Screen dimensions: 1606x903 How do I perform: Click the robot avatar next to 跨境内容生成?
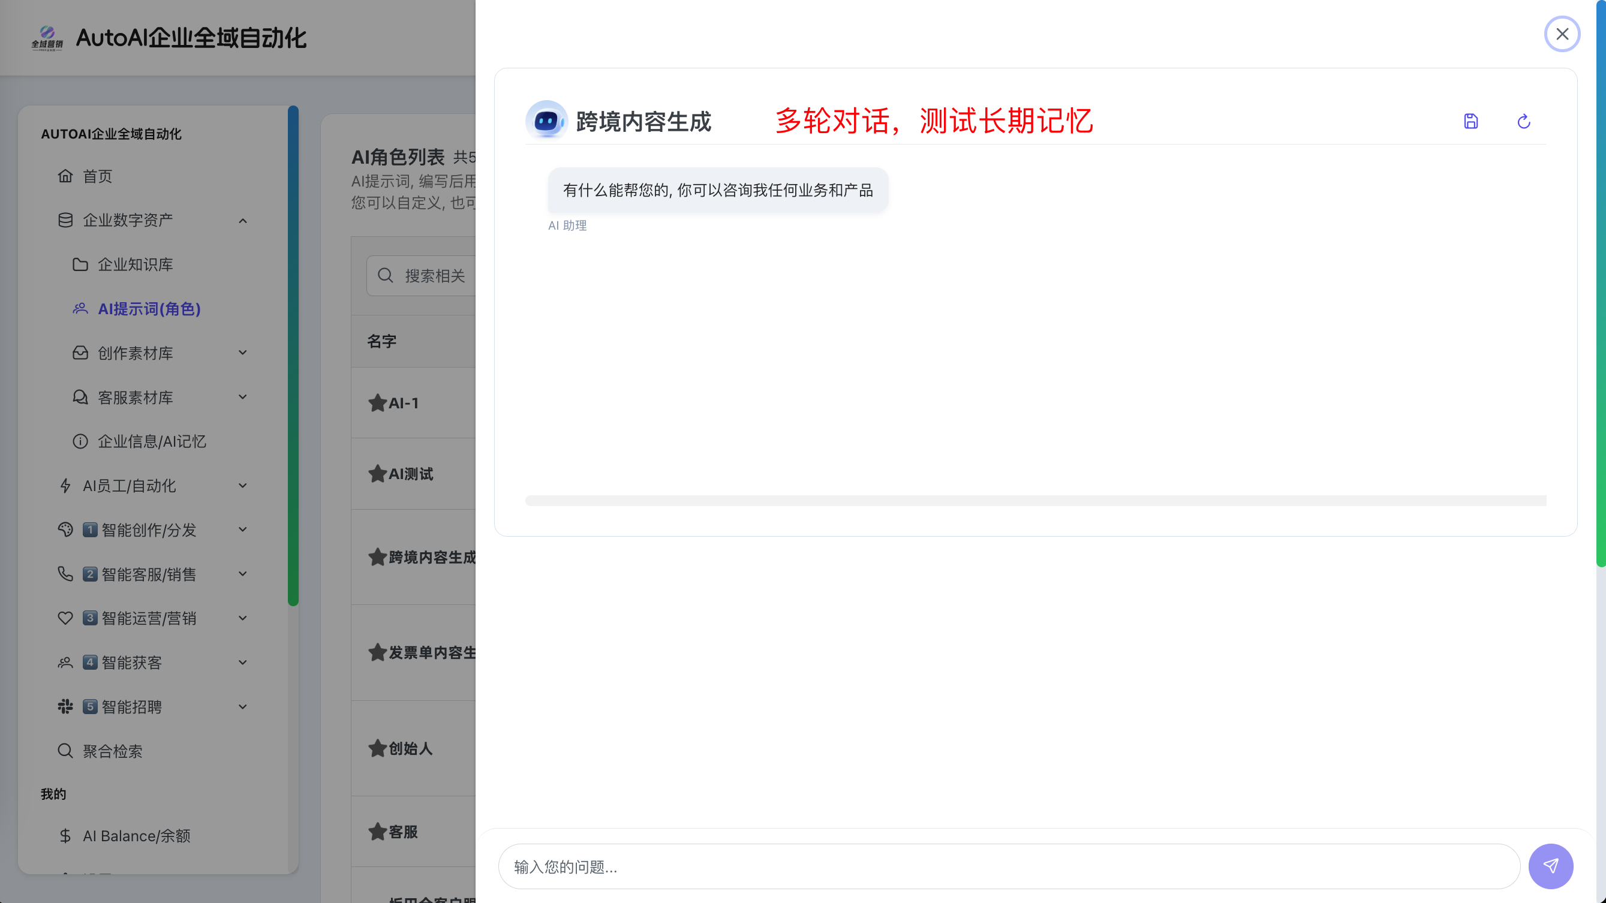click(546, 121)
